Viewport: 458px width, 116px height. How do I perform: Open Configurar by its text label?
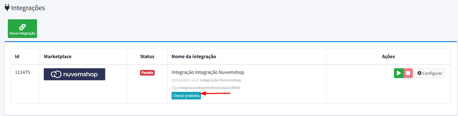432,73
